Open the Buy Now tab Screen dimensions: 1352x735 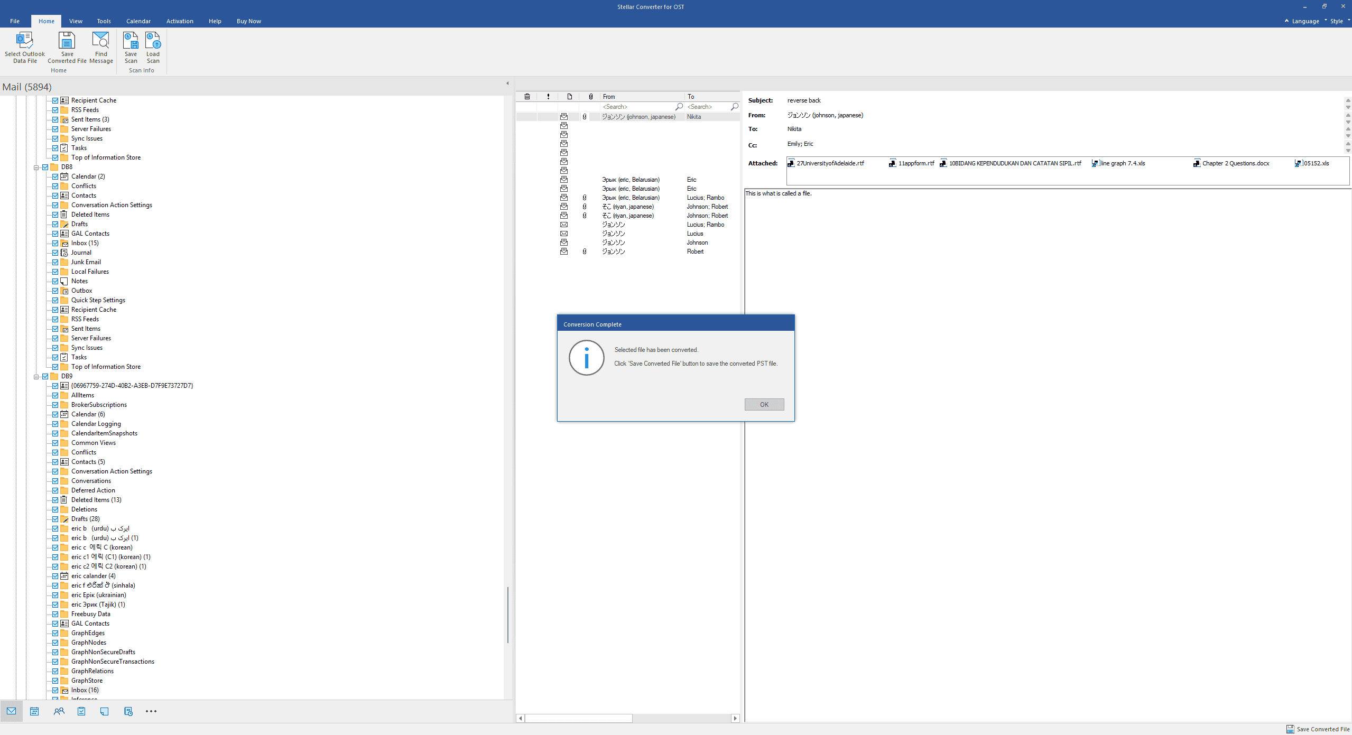(249, 21)
